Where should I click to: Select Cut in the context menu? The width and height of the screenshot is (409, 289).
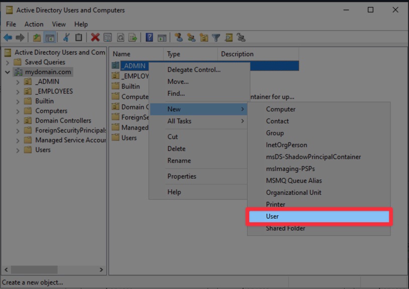pyautogui.click(x=198, y=136)
